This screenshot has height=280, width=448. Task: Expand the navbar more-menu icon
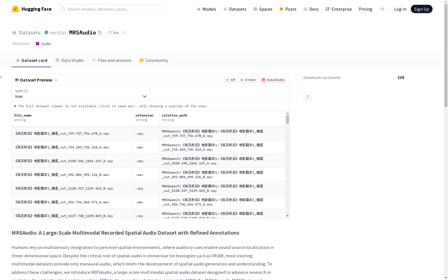click(382, 9)
